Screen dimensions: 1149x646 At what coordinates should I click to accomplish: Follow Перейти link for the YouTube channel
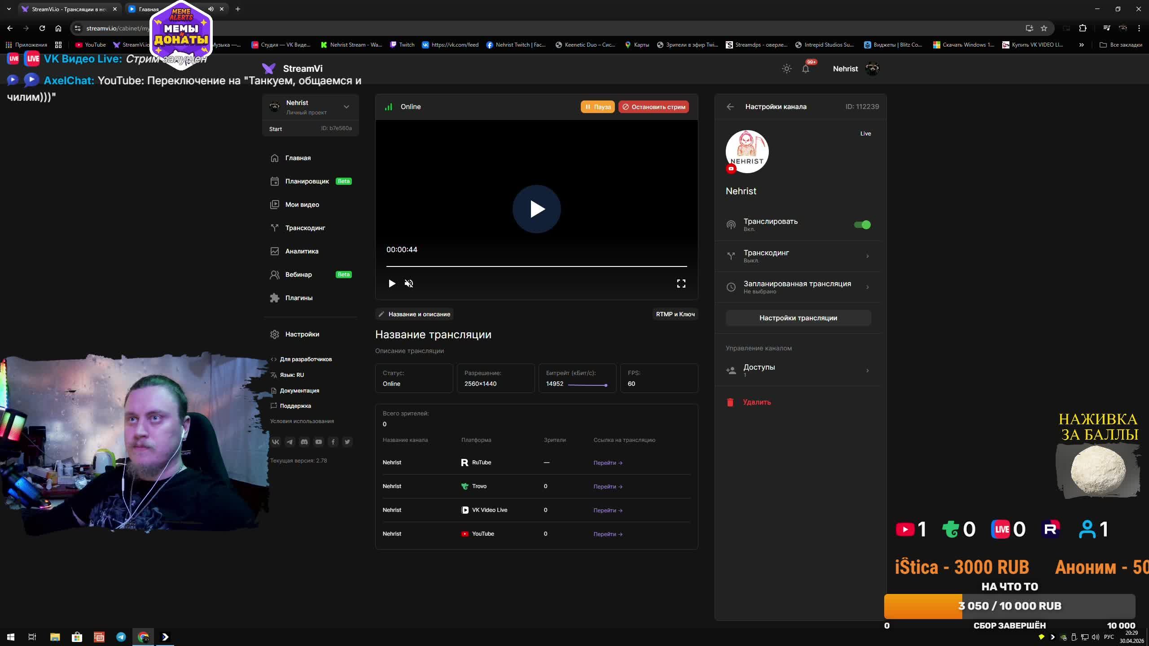[608, 534]
